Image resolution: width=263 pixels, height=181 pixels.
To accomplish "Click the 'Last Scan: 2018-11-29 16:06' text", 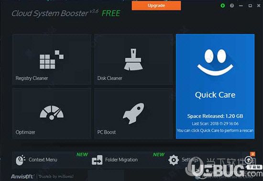I will tap(215, 124).
